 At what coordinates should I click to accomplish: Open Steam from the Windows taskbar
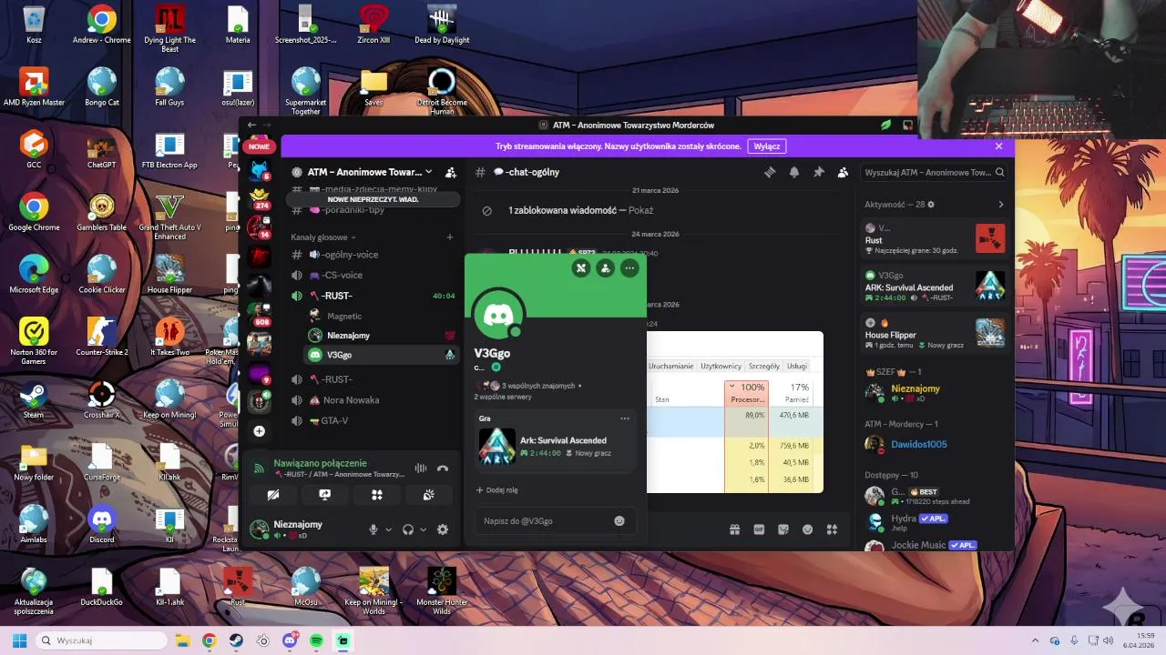click(x=236, y=640)
